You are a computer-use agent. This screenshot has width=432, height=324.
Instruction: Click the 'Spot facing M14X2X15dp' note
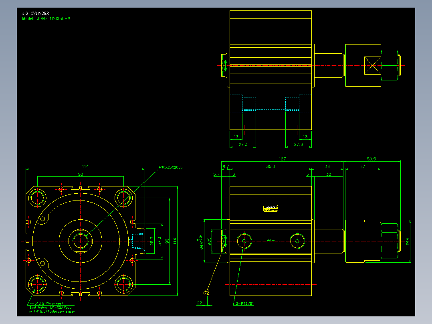click(x=50, y=308)
